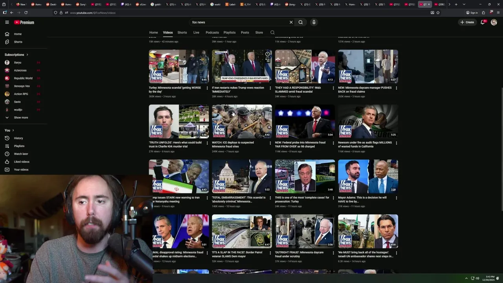Add Trump vows consequences video to Watch later

[268, 54]
